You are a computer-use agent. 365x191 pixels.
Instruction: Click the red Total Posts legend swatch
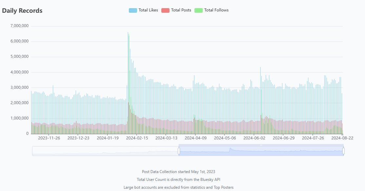coord(165,10)
